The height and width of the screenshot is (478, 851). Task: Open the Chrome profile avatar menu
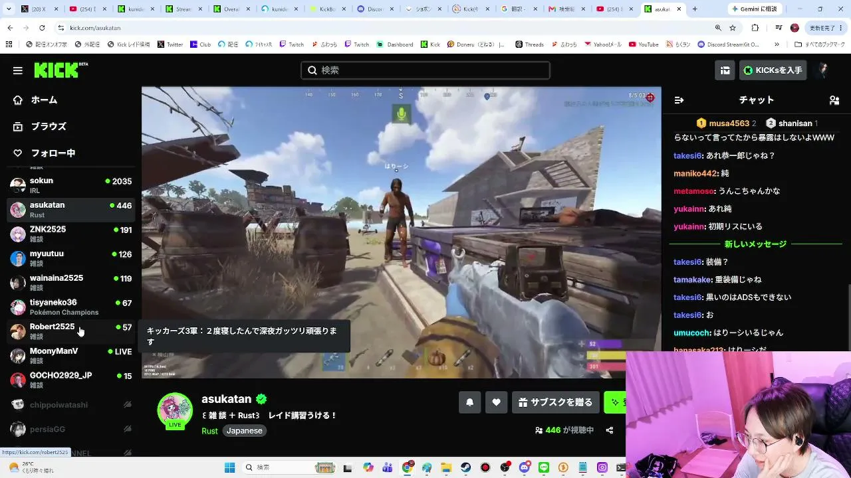tap(794, 28)
